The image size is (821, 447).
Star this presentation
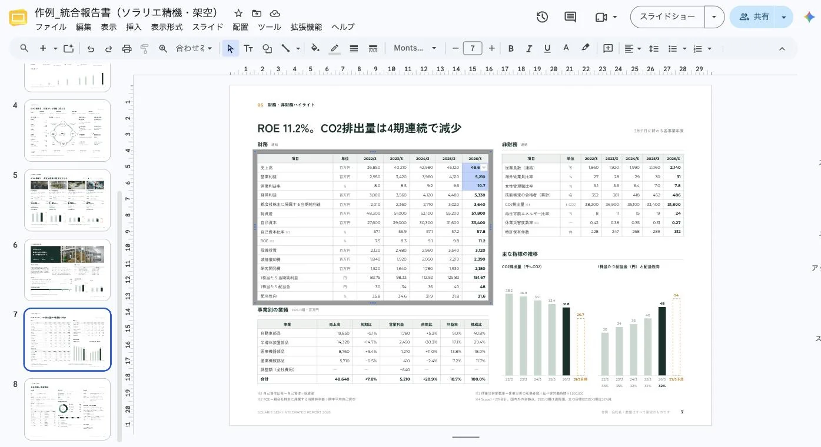238,13
